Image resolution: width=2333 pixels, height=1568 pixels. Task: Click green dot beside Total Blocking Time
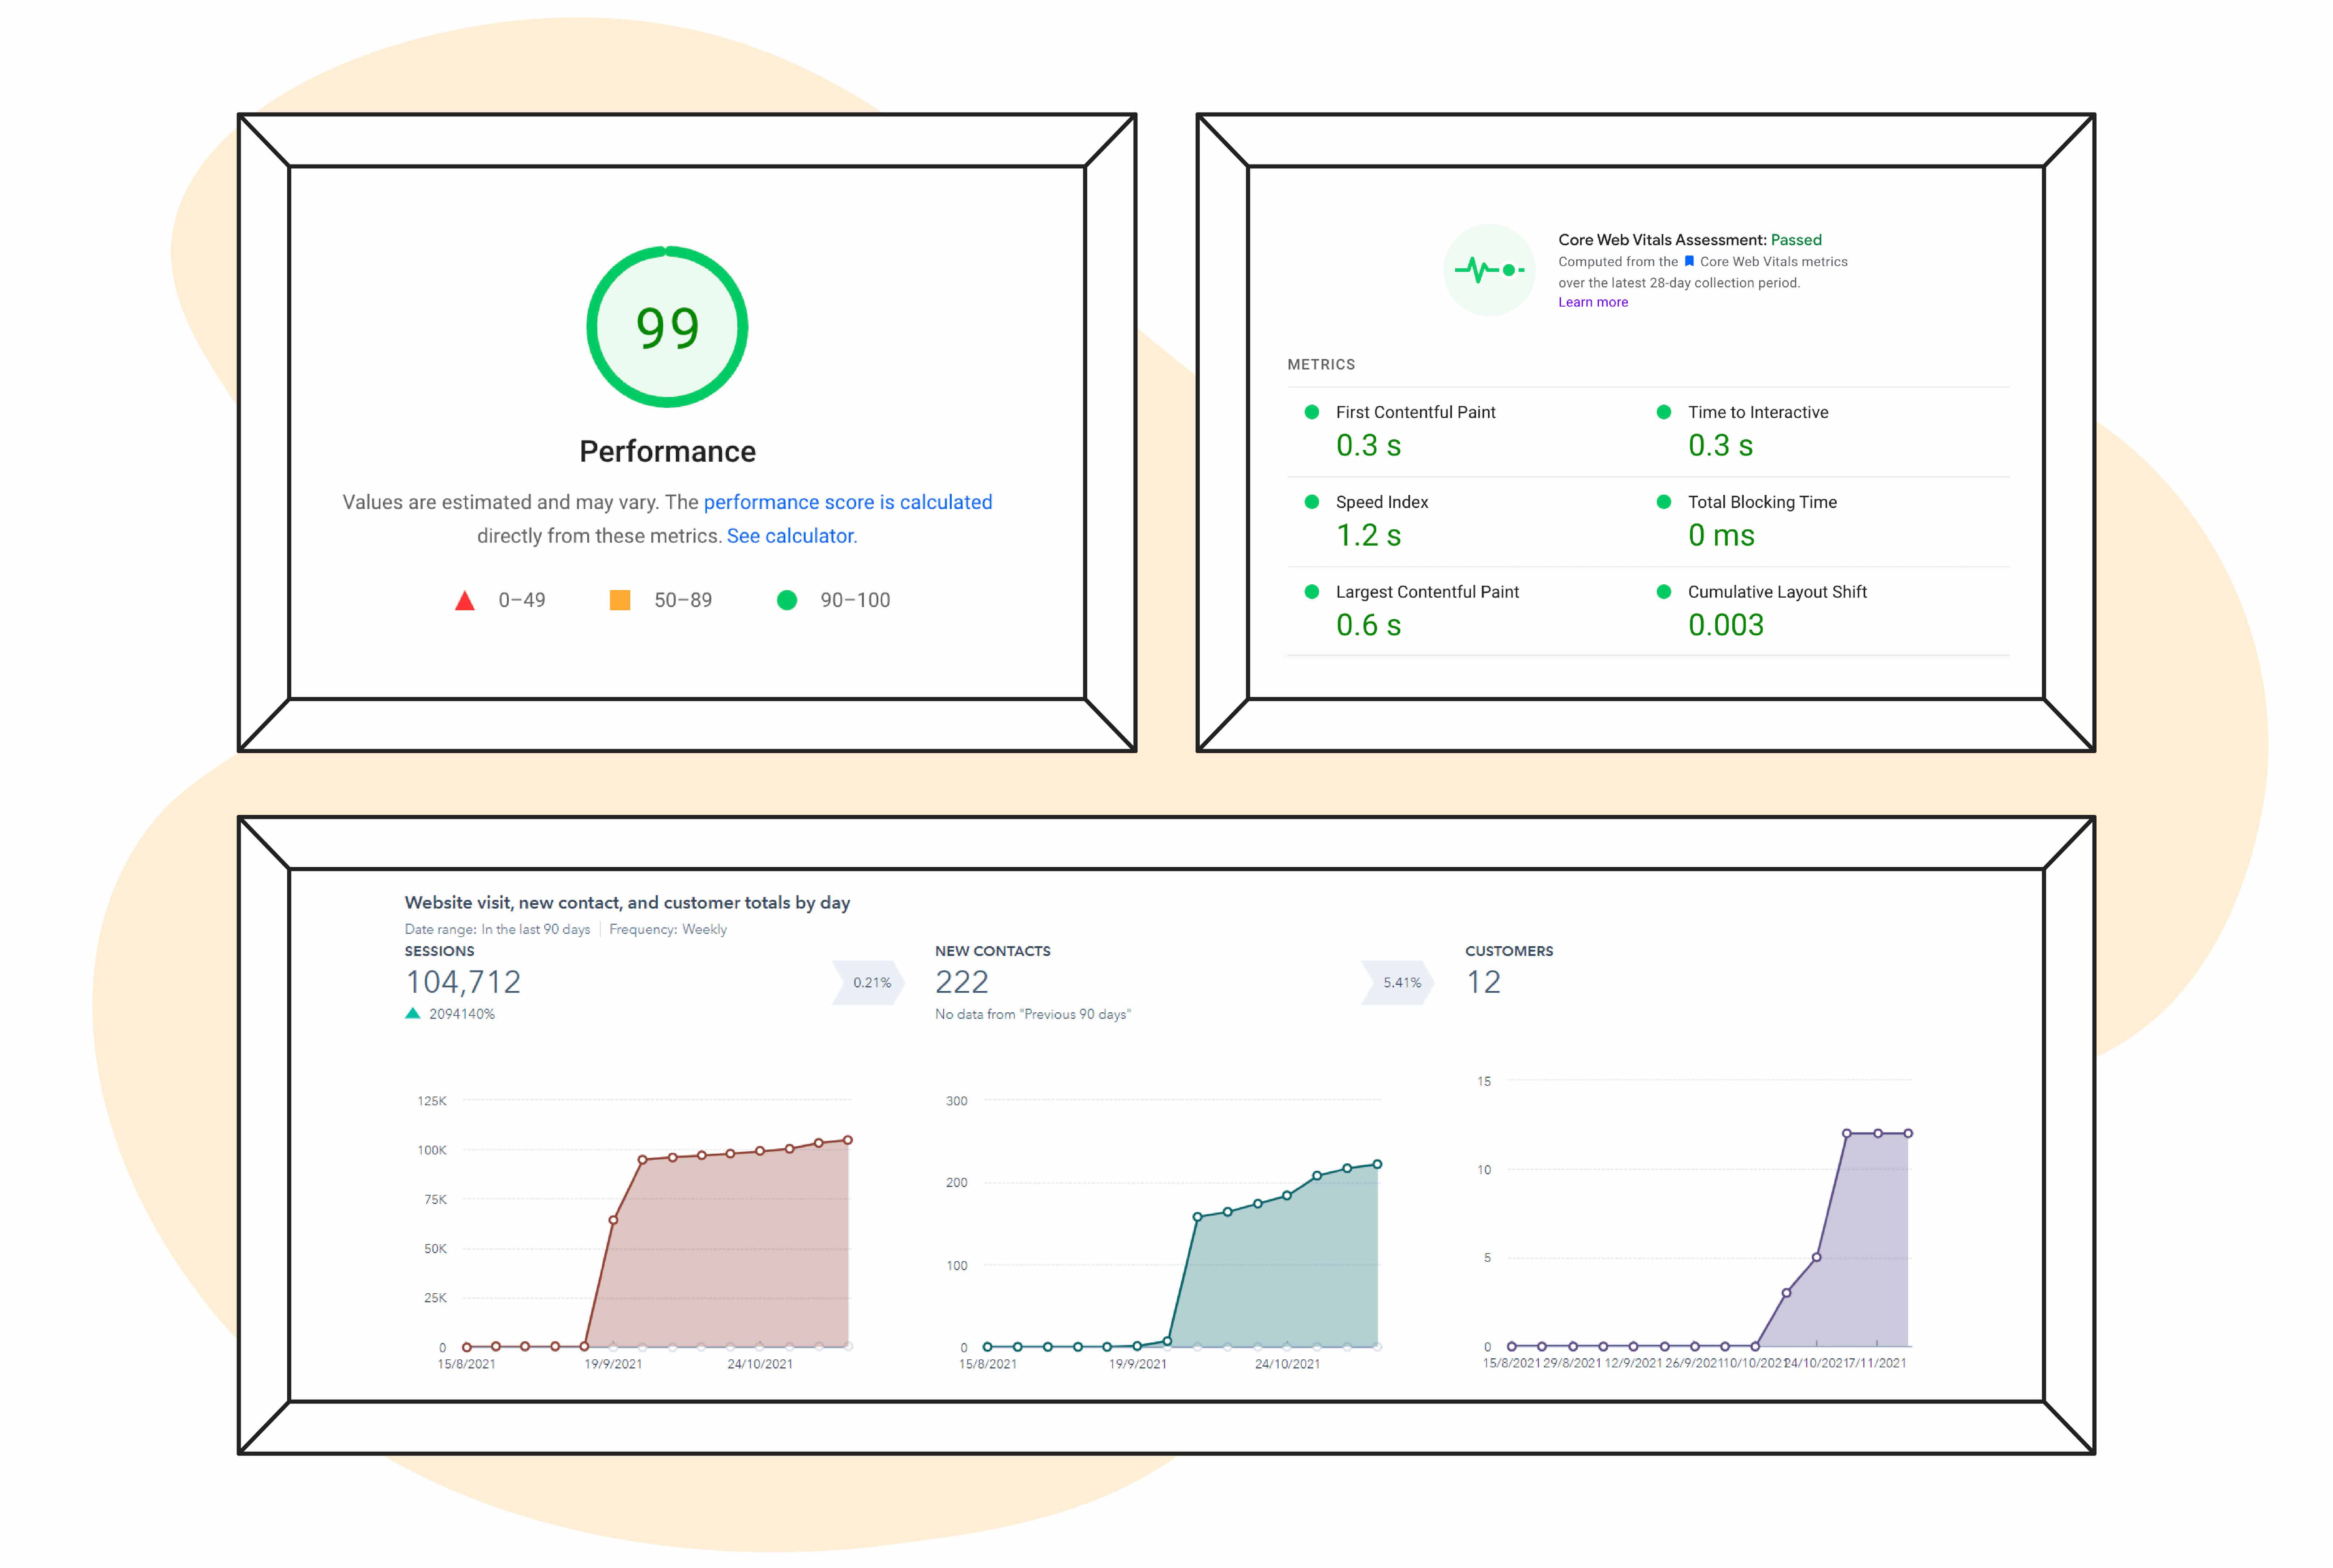[1664, 502]
